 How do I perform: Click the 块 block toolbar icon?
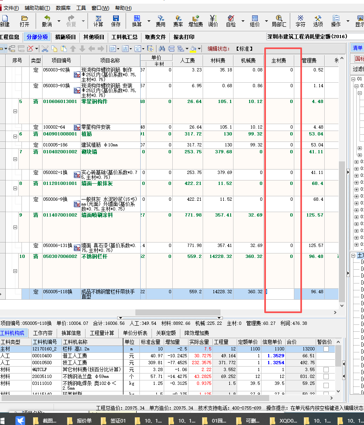point(112,49)
